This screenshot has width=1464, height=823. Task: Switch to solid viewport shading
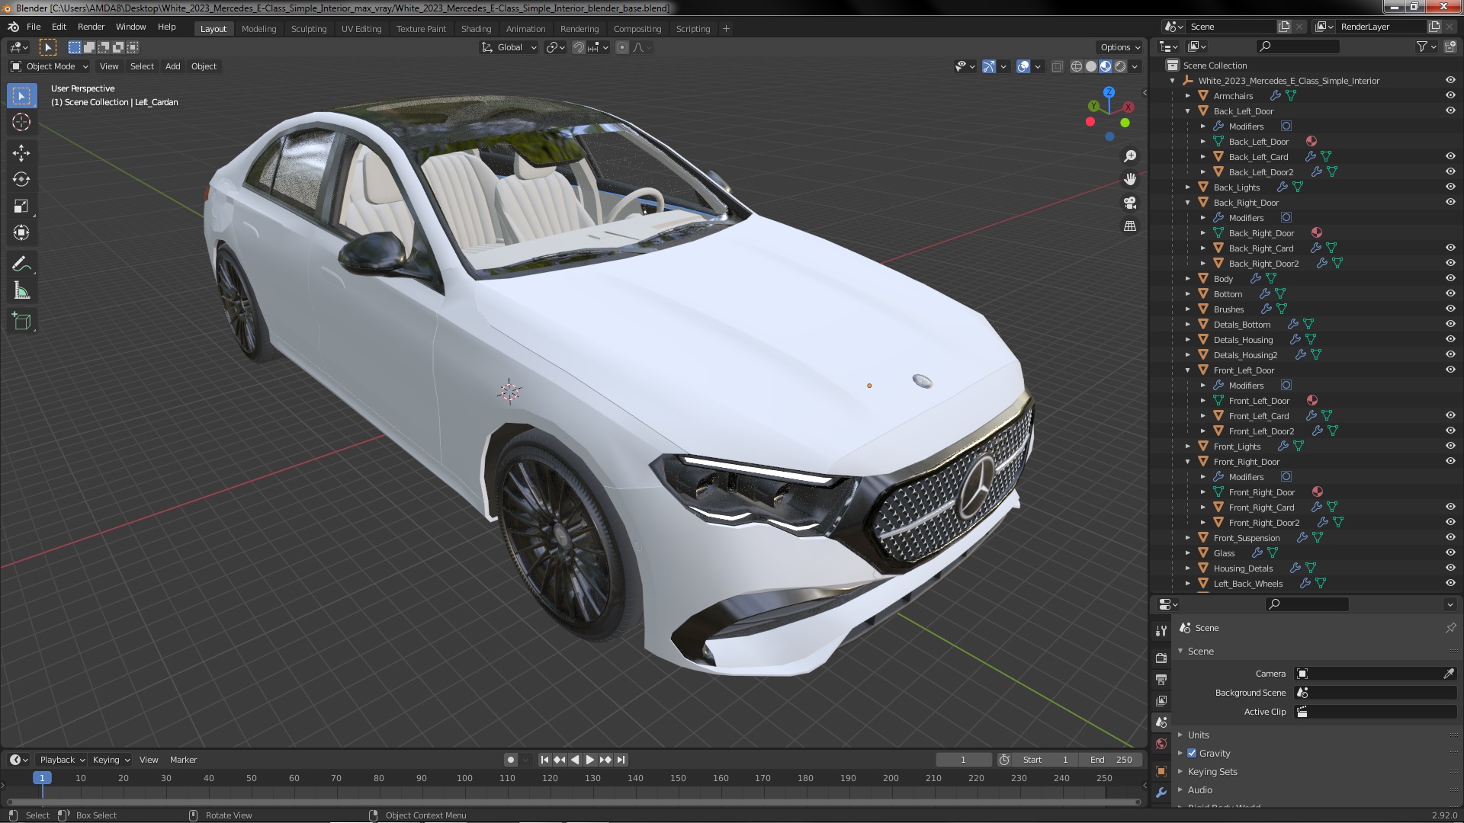click(x=1091, y=67)
